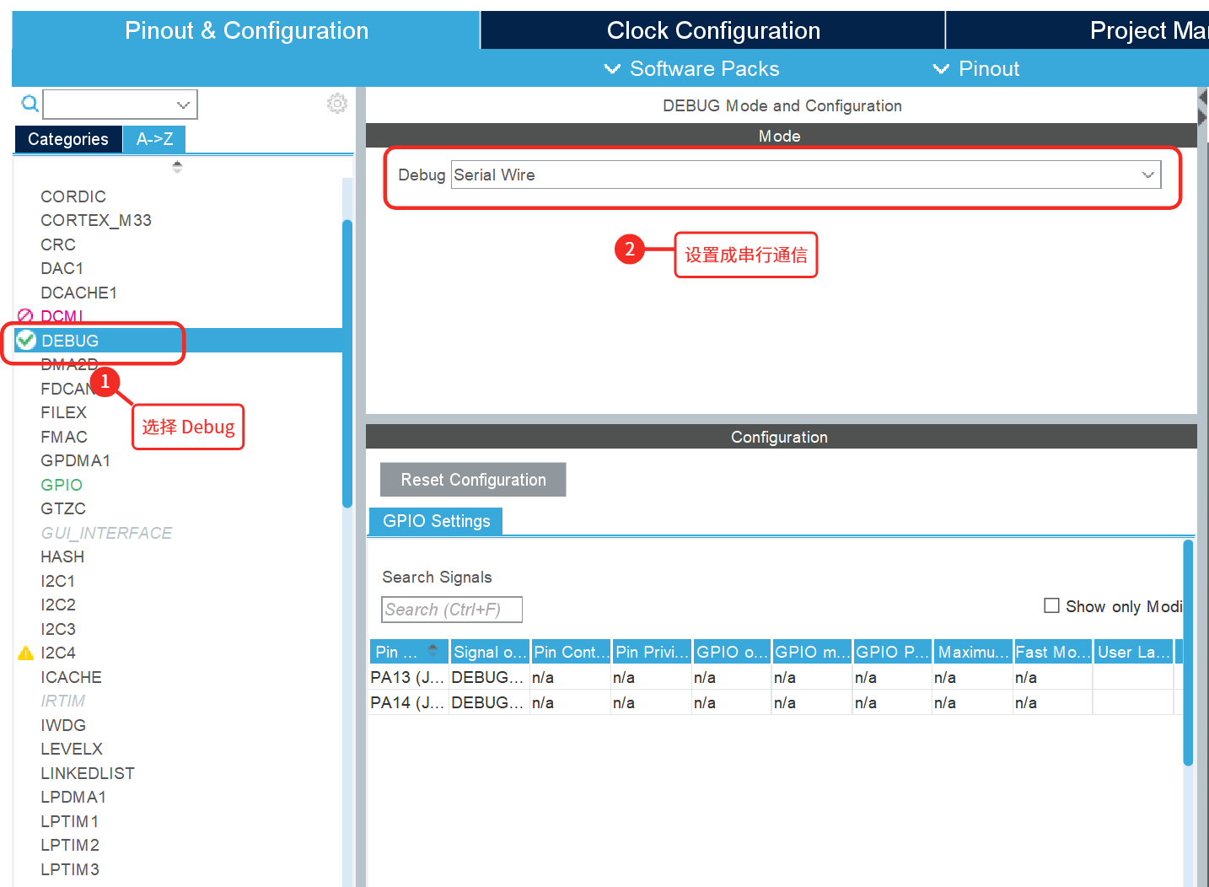
Task: Toggle Show only Modified checkbox
Action: [1051, 605]
